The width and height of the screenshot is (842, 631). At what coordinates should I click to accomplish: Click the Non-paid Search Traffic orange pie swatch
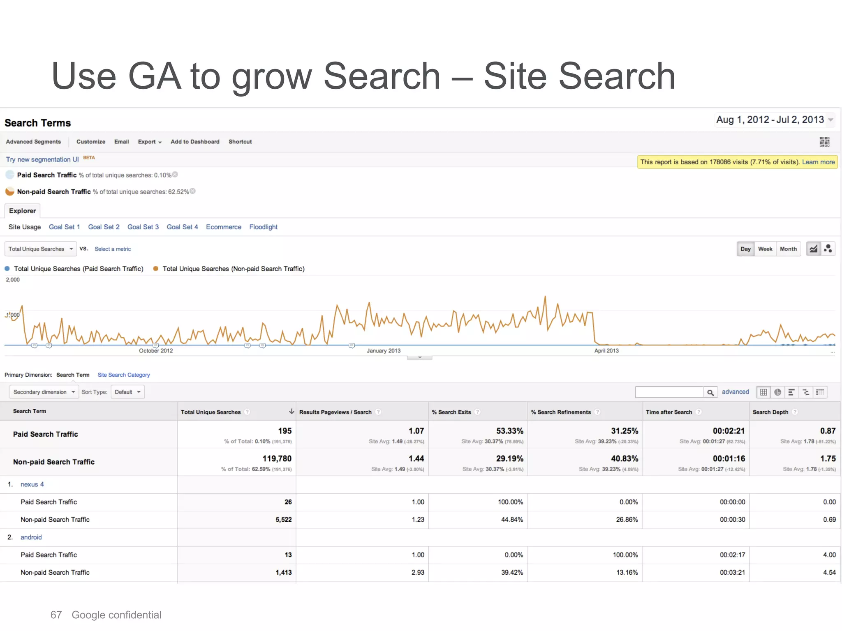click(x=10, y=191)
